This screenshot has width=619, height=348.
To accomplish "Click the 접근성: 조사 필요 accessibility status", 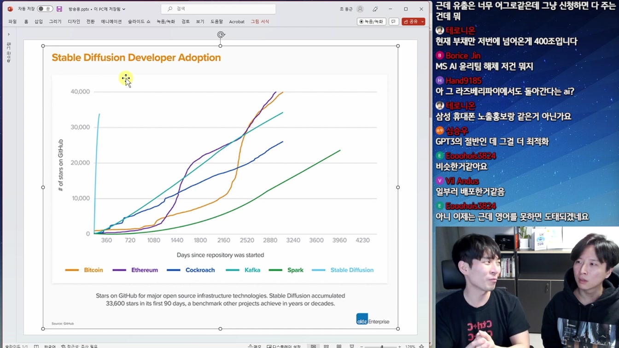I will 80,346.
